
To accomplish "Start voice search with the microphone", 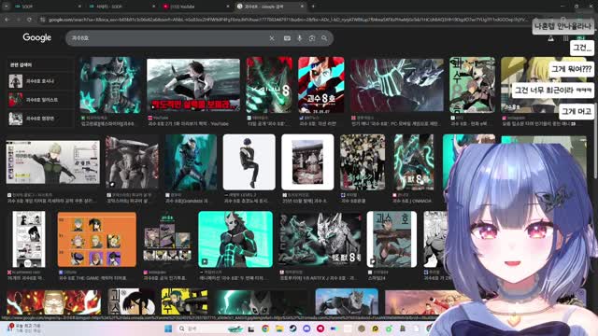I will [299, 38].
